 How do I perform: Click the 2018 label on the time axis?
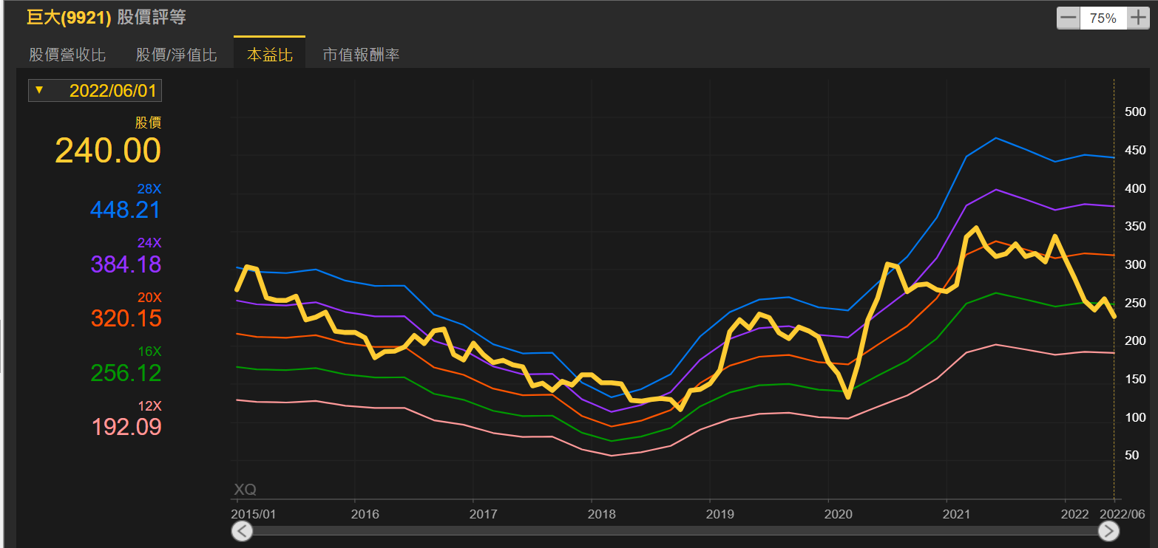tap(600, 513)
